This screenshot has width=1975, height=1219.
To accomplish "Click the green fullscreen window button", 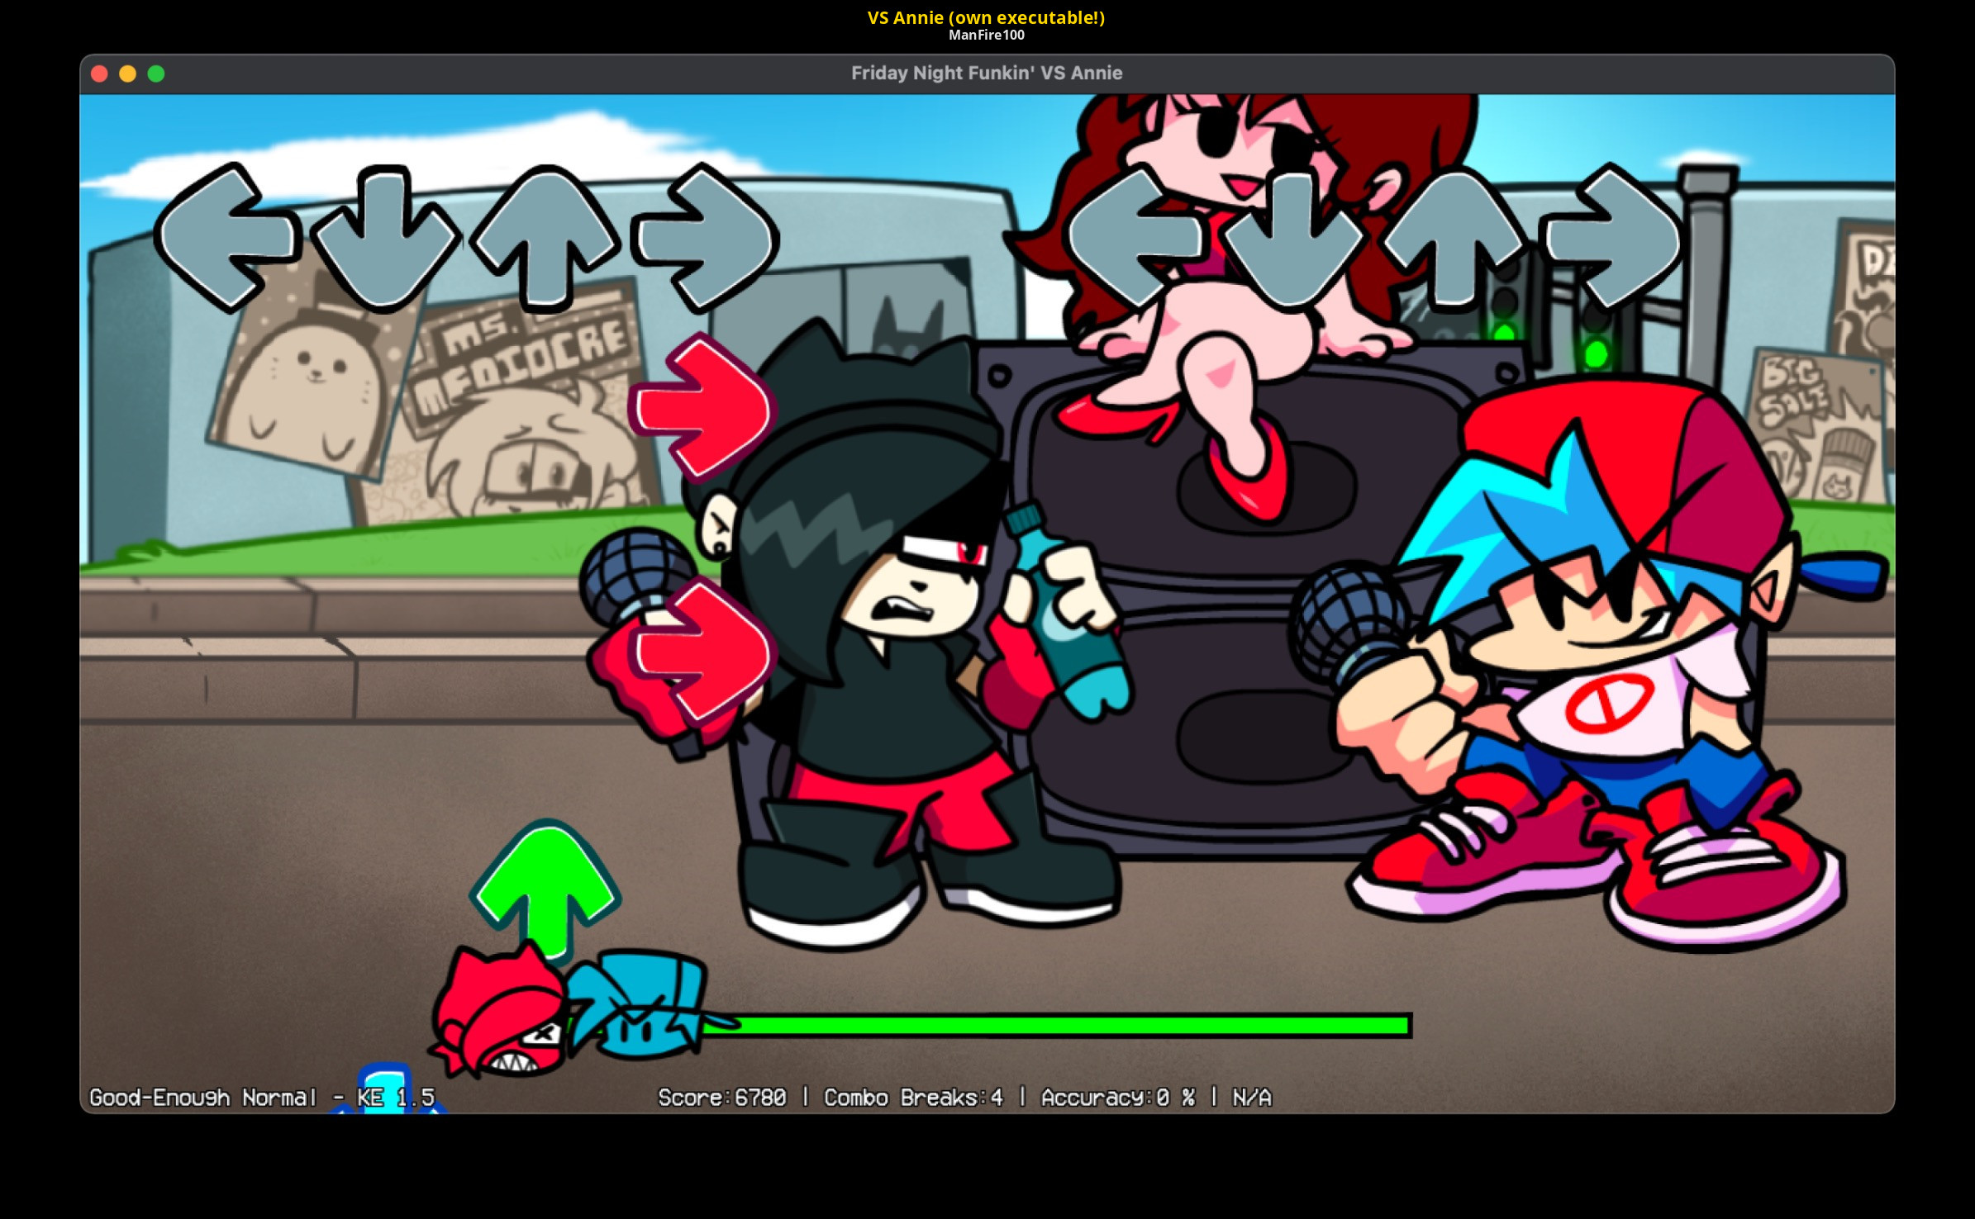I will pyautogui.click(x=156, y=74).
